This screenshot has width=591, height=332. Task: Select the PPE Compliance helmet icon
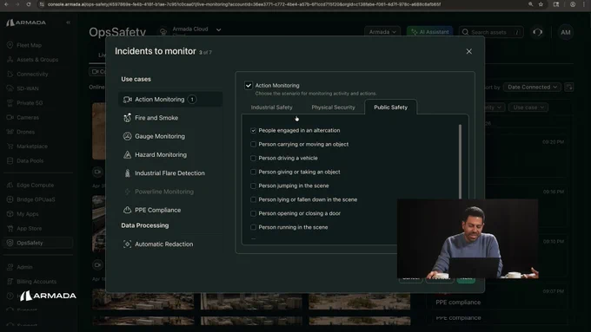[x=128, y=210]
